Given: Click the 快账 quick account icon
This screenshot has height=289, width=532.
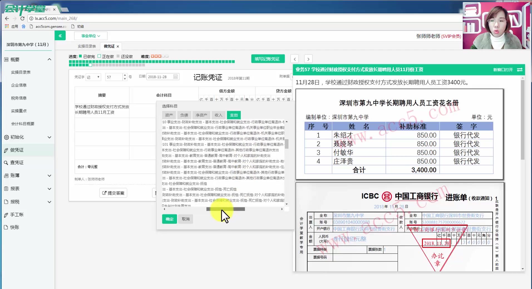Looking at the screenshot, I should point(6,227).
